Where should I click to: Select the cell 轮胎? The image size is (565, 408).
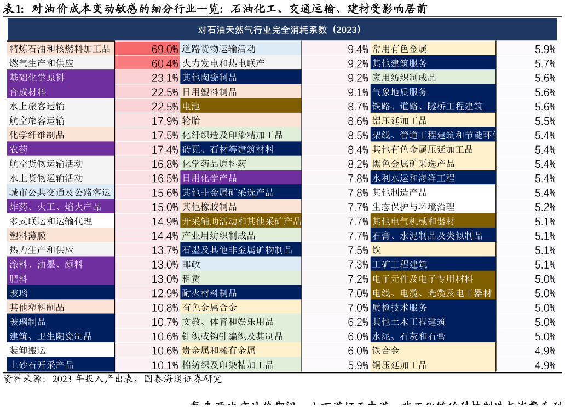click(241, 121)
